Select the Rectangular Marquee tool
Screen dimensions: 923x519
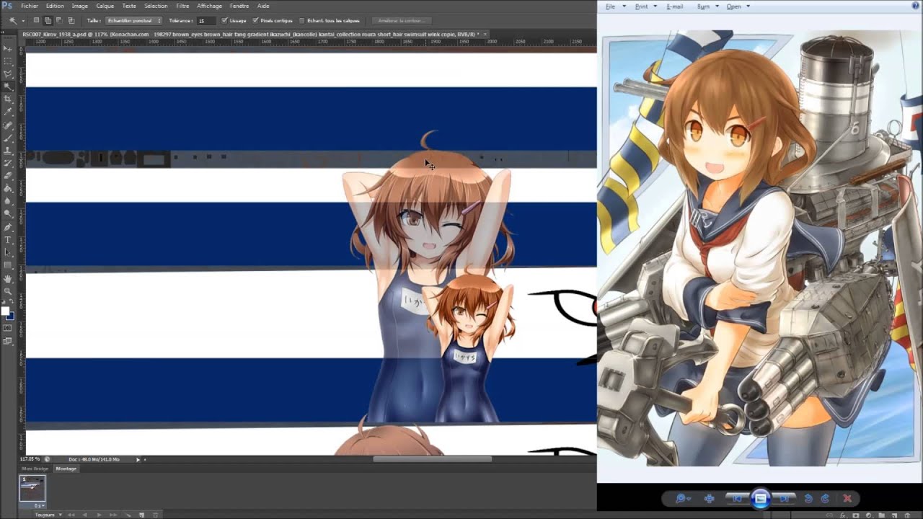8,61
